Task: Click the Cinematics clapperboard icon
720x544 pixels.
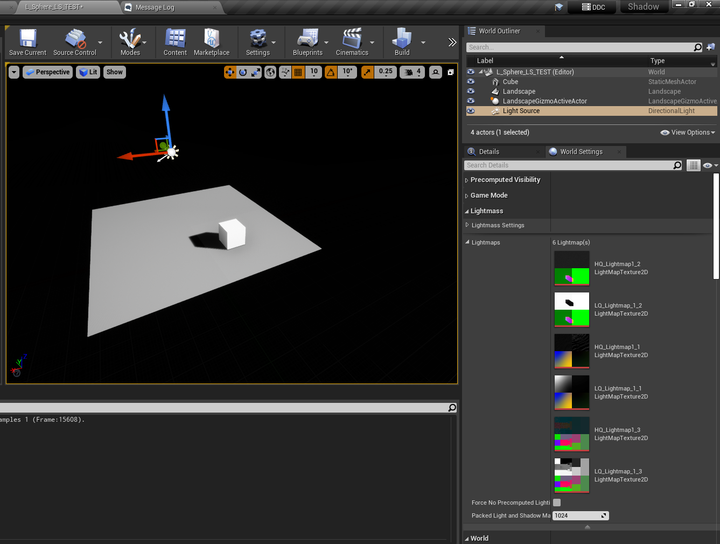Action: (352, 40)
